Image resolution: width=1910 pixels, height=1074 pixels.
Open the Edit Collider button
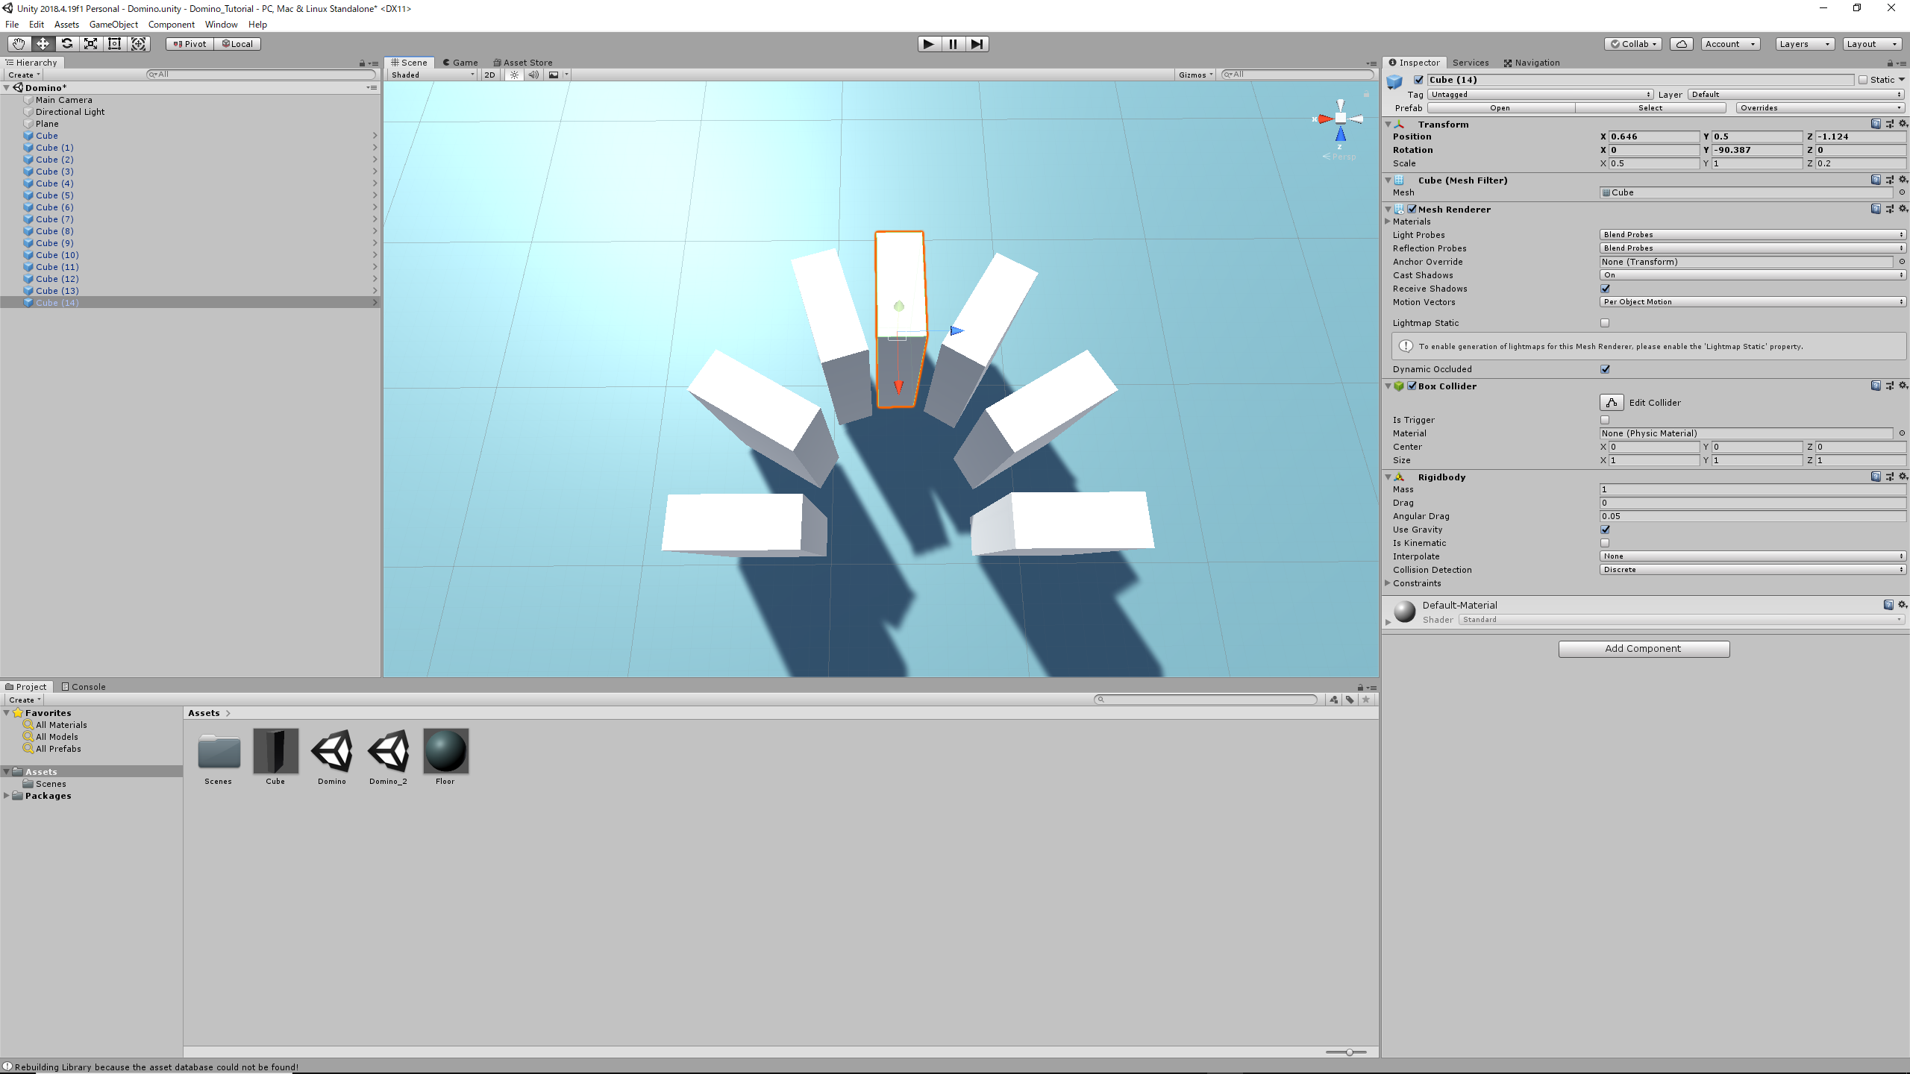click(x=1612, y=403)
